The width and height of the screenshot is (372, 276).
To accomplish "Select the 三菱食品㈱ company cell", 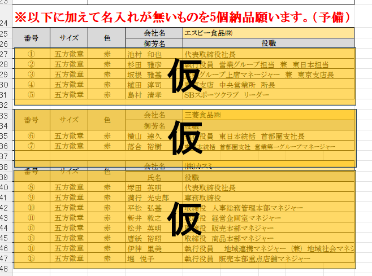I will (269, 115).
